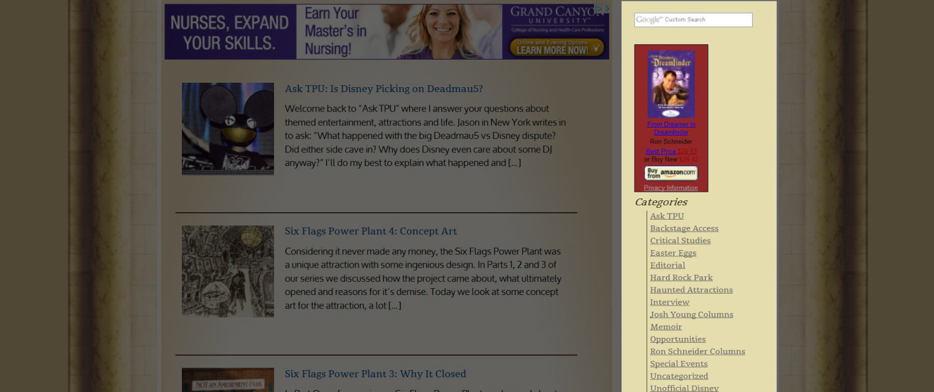This screenshot has width=934, height=392.
Task: Click the Deadmau5 article thumbnail image
Action: (228, 129)
